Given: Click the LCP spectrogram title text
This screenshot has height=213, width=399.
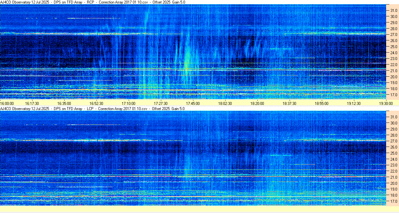Looking at the screenshot, I should tap(93, 109).
